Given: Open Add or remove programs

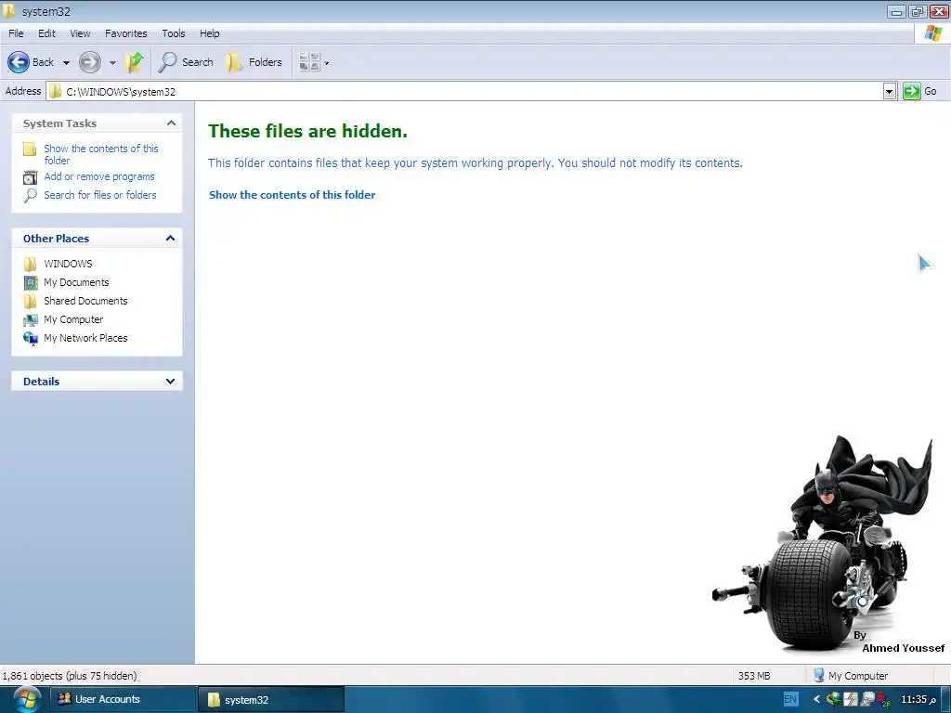Looking at the screenshot, I should click(98, 176).
